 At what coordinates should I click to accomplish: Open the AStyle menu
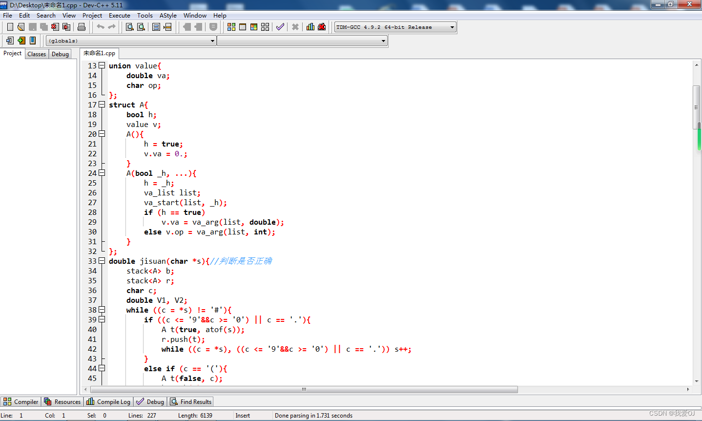coord(168,15)
